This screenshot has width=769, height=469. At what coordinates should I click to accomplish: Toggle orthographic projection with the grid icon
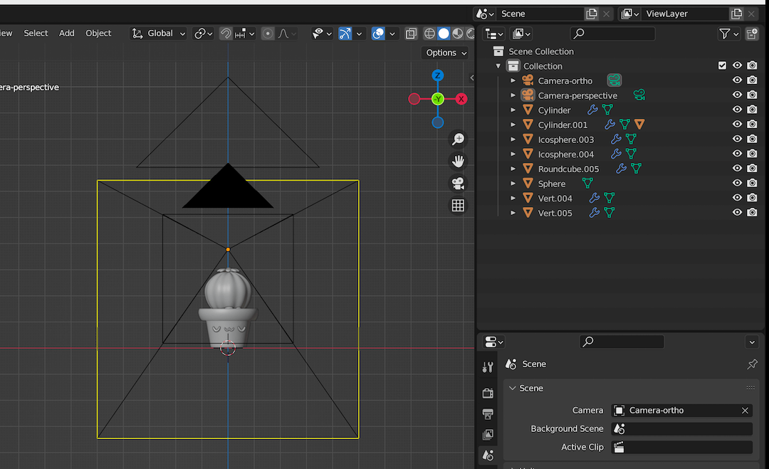[x=458, y=205]
